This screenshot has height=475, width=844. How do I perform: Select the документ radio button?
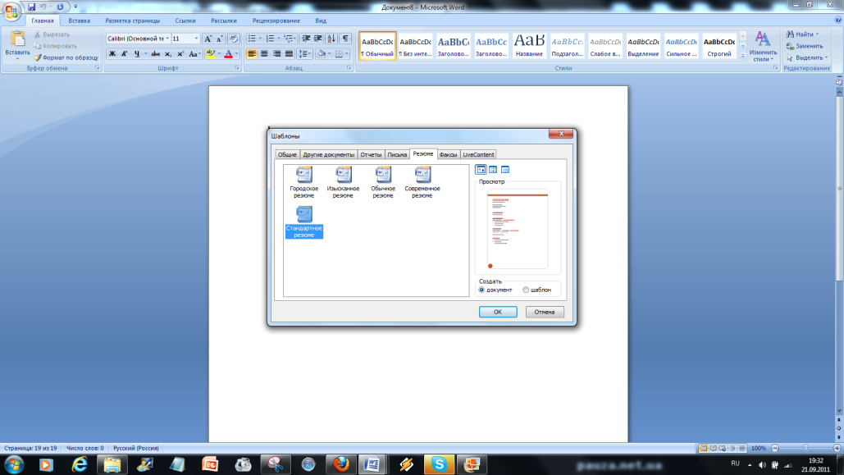click(x=481, y=290)
